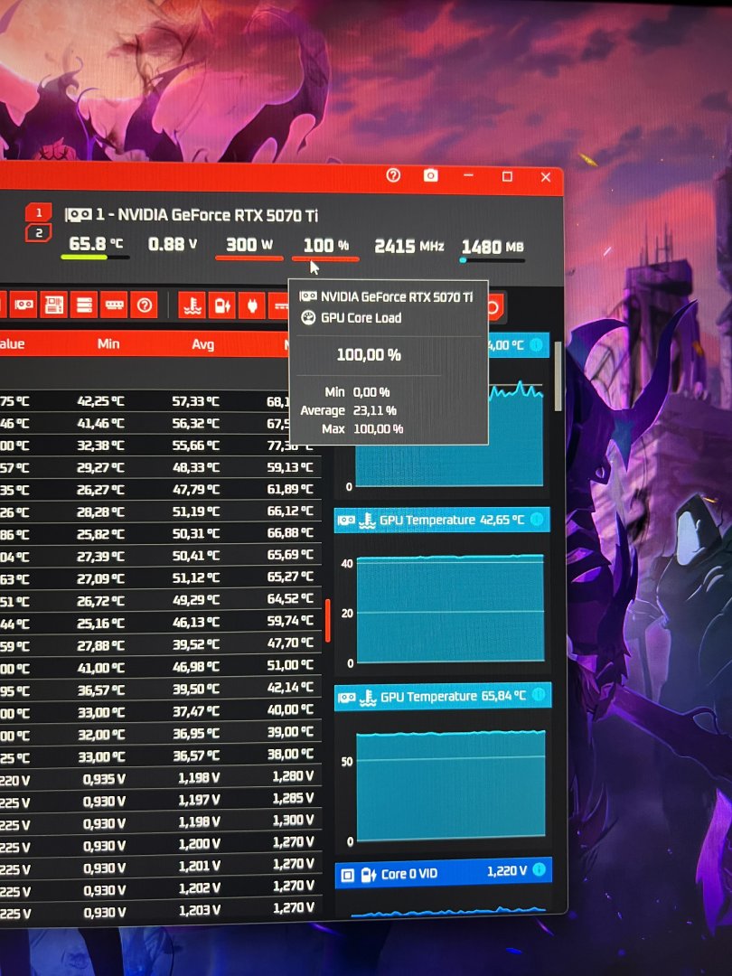Click the GPU name '1 - NVIDIA GeForce RTX 5070 Ti'

pyautogui.click(x=206, y=215)
